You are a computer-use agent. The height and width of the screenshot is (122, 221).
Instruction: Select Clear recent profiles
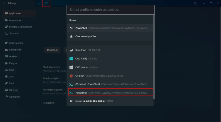pos(110,36)
